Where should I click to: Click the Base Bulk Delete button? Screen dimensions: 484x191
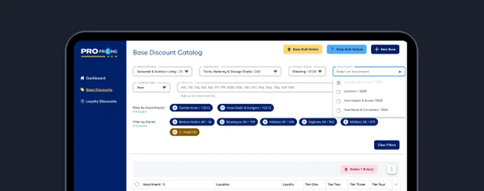point(302,49)
